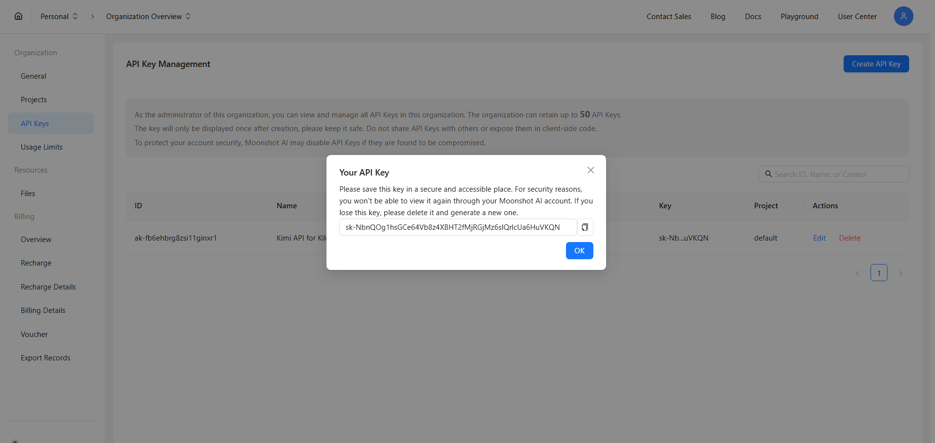Go to Recharge page
935x443 pixels.
tap(51, 263)
